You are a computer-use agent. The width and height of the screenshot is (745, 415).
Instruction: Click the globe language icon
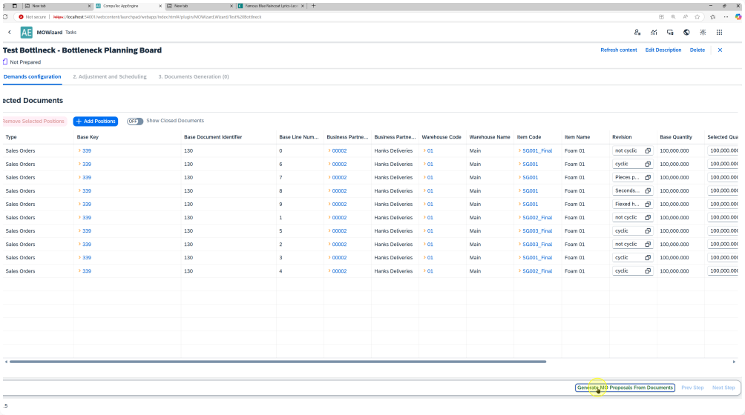click(x=686, y=33)
